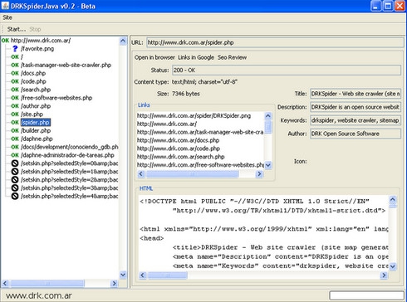Click the tree panel horizontal scrollbar thumb

point(47,284)
